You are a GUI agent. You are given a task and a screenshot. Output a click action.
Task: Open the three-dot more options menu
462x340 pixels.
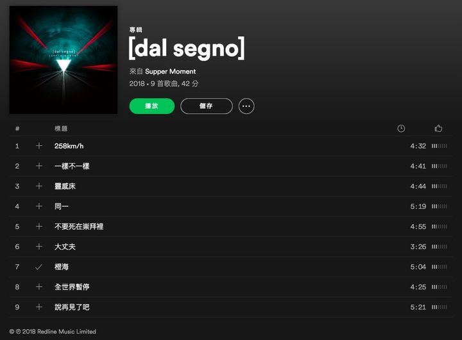(x=246, y=106)
